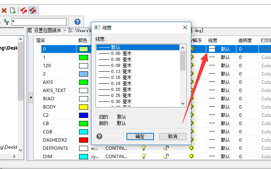Toggle freeze sun icon of DEFPOINTS layer
Viewport: 271px width, 169px height.
[191, 148]
